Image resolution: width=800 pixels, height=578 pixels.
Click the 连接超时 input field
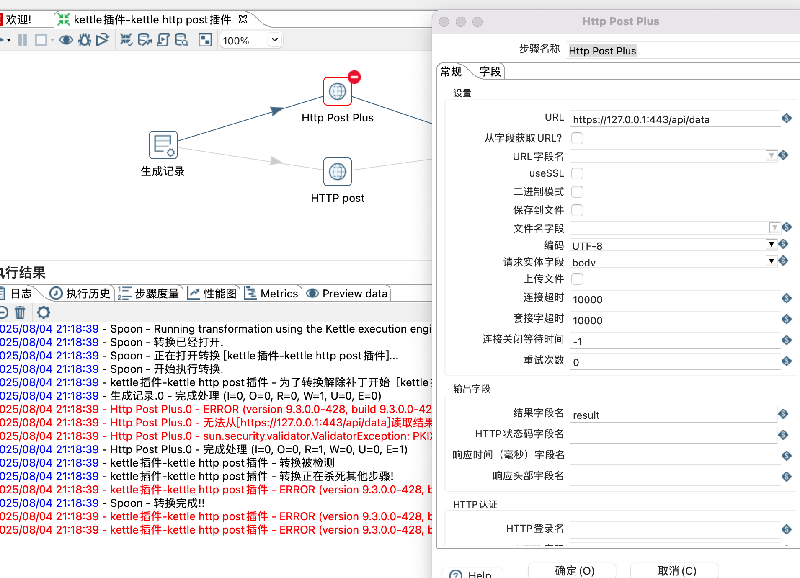point(675,299)
